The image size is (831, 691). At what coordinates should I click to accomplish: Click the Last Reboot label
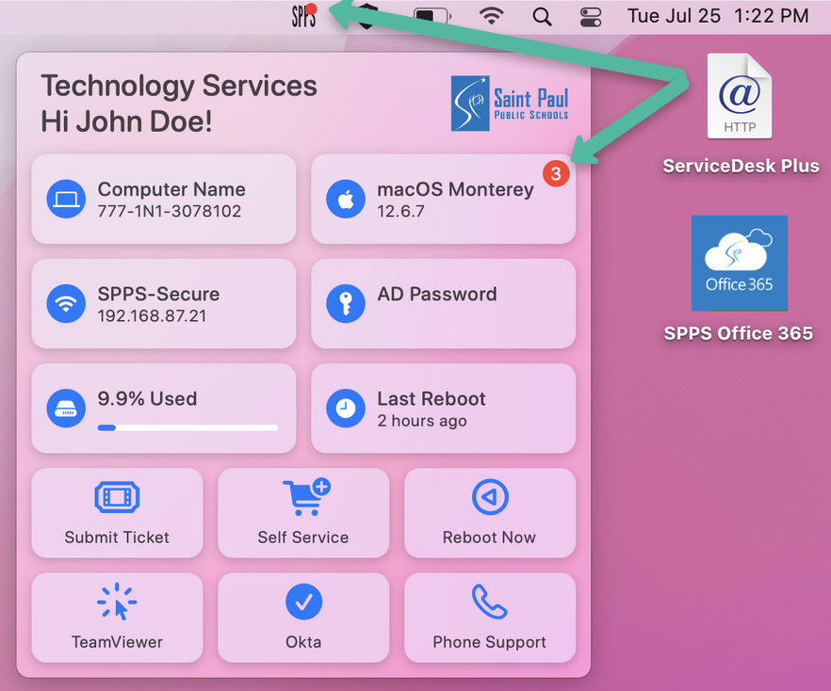(x=432, y=399)
